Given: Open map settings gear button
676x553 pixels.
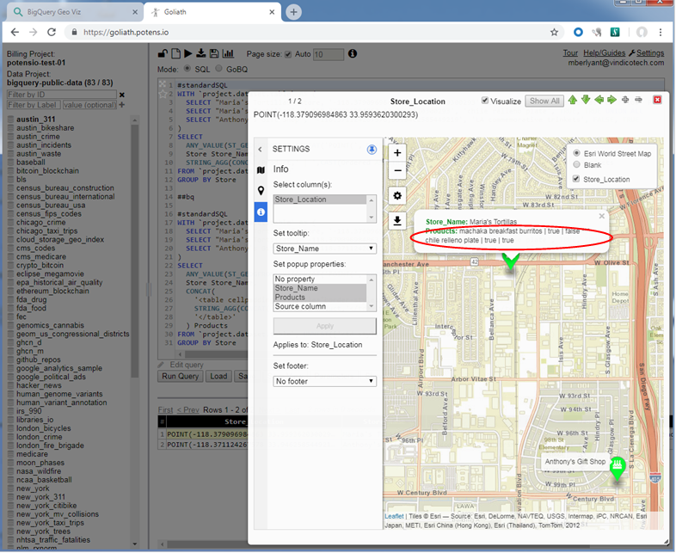Looking at the screenshot, I should pos(397,196).
